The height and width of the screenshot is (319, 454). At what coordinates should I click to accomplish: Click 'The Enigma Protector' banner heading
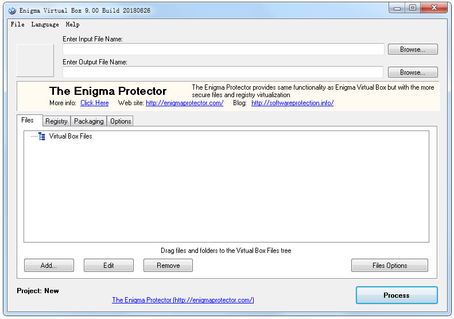coord(108,91)
